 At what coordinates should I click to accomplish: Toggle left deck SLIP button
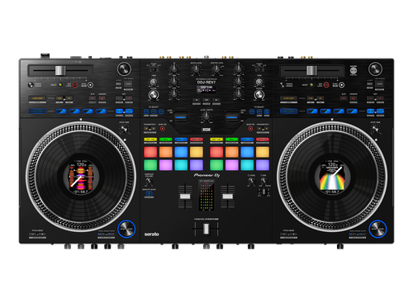[x=93, y=98]
